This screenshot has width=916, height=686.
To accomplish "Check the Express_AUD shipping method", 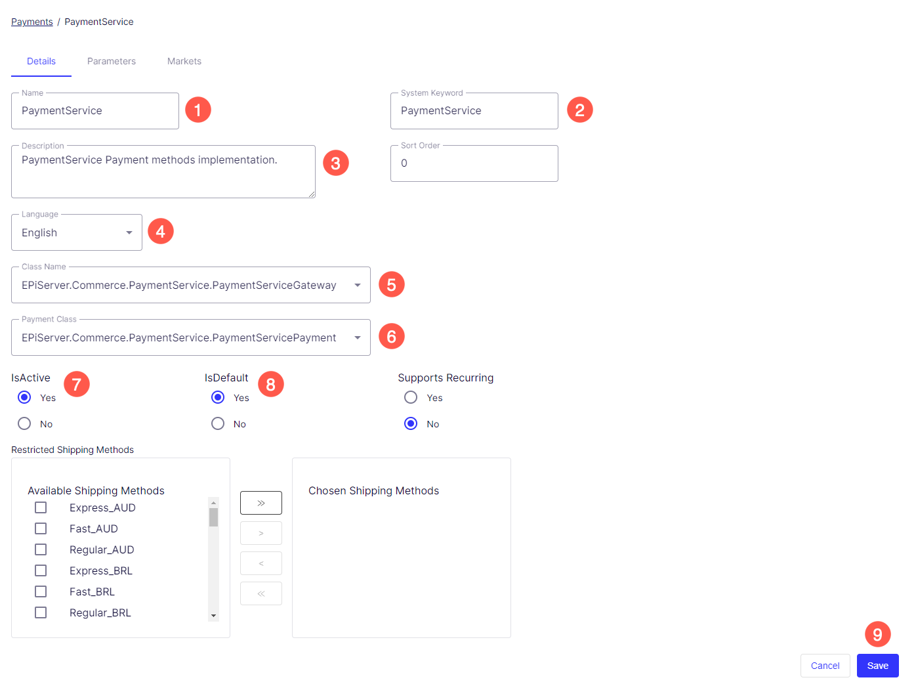I will [41, 507].
